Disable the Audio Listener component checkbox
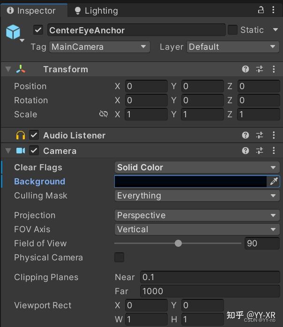 click(34, 135)
